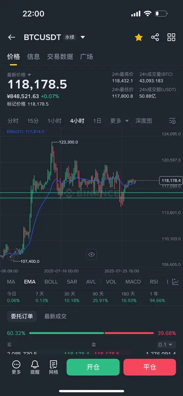Open the indicator chart icon after RSI

[175, 282]
